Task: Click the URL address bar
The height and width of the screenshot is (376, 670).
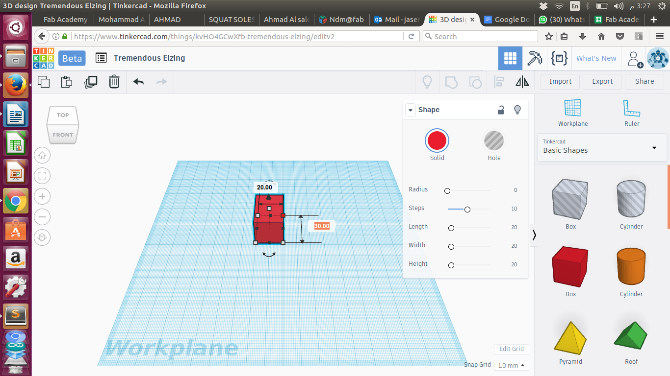Action: 237,36
